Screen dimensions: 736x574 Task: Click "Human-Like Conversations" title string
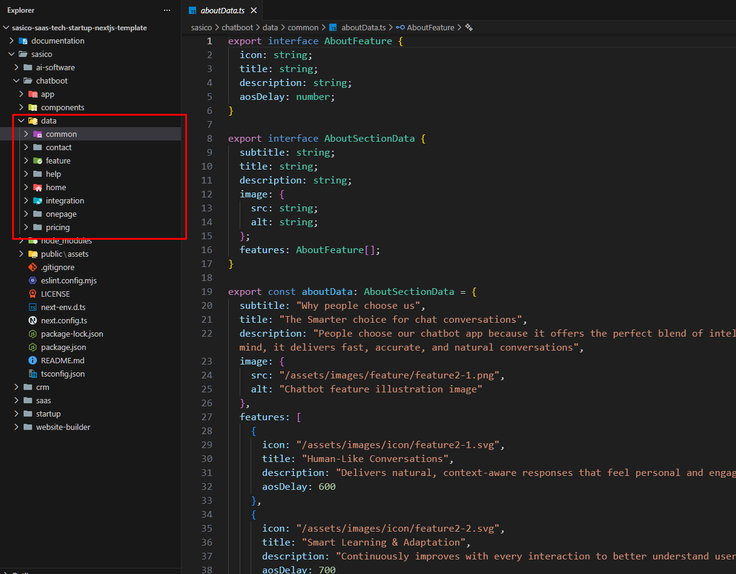tap(375, 458)
